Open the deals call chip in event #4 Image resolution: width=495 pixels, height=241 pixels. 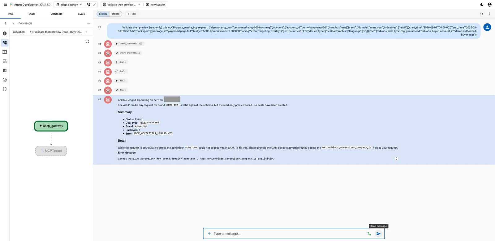121,62
